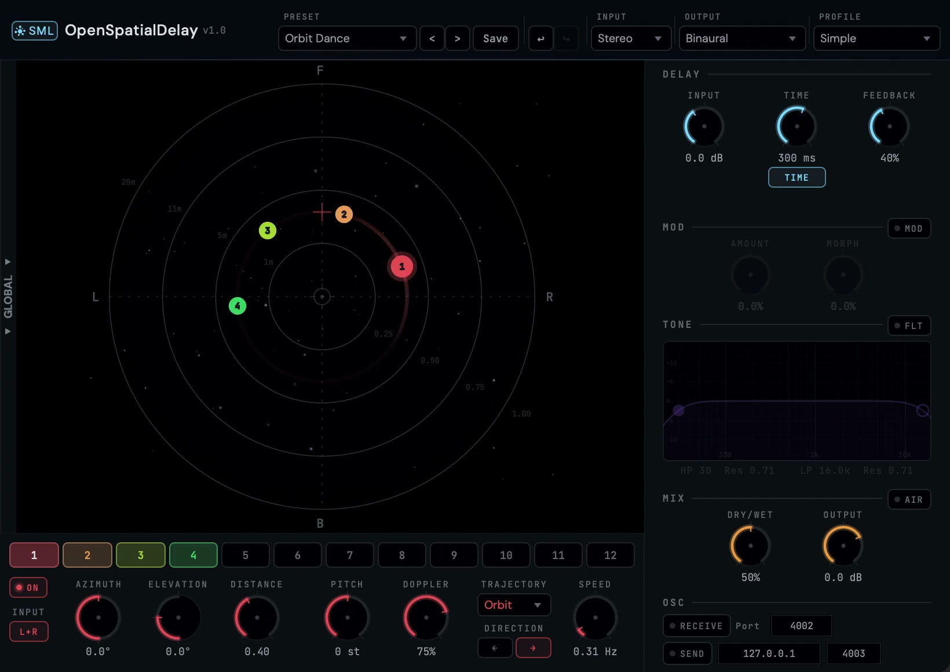Expand the GLOBAL panel upper arrow
This screenshot has height=672, width=950.
pyautogui.click(x=8, y=262)
